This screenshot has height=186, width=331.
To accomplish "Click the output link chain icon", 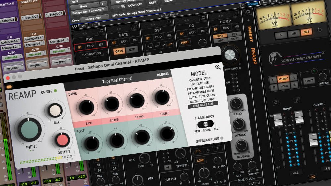I will click(313, 177).
